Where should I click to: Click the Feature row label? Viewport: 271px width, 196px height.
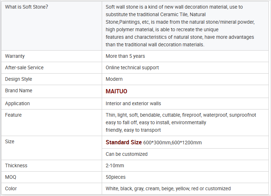pyautogui.click(x=13, y=115)
